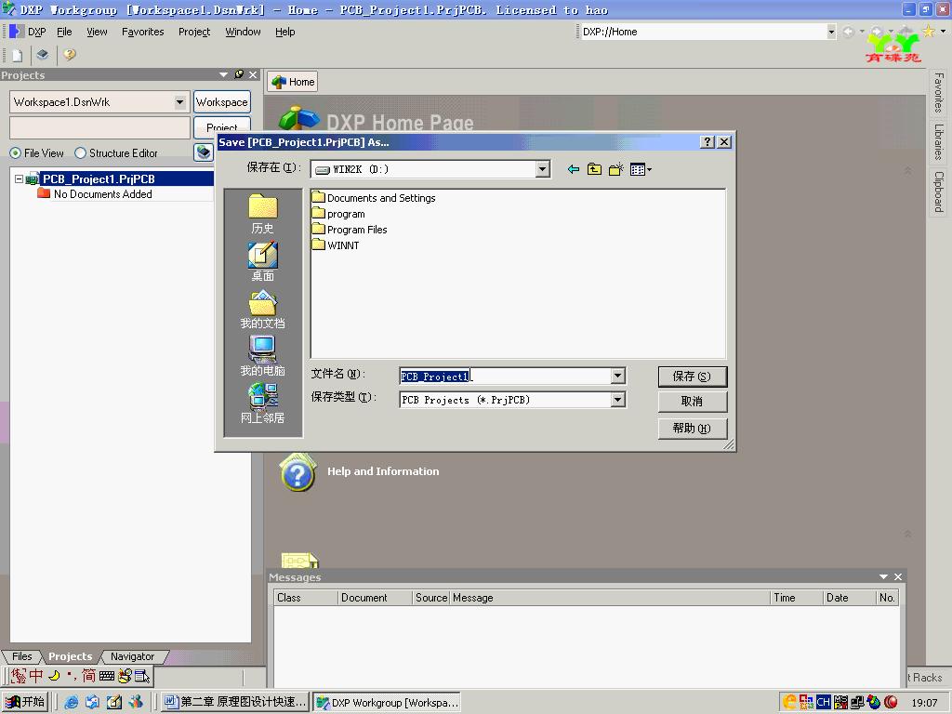This screenshot has height=714, width=952.
Task: Click the 帮助(H) help button
Action: point(692,428)
